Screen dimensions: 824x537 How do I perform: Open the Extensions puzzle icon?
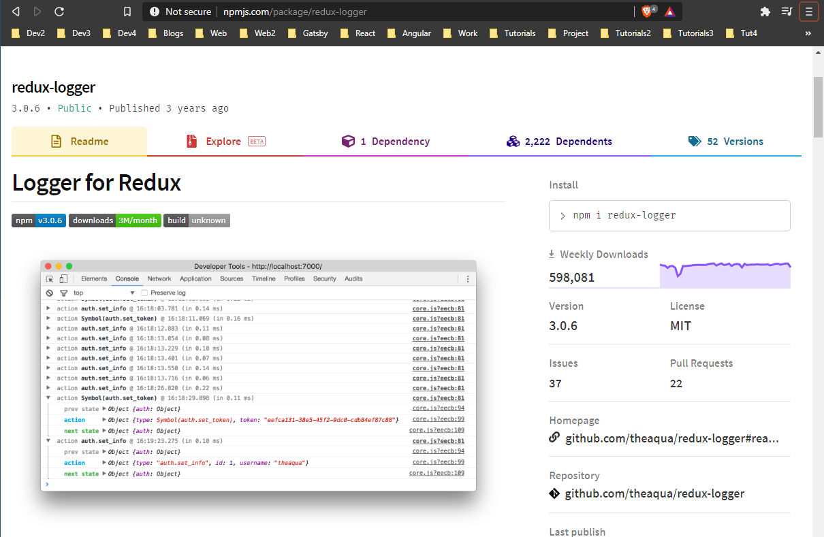click(x=765, y=12)
